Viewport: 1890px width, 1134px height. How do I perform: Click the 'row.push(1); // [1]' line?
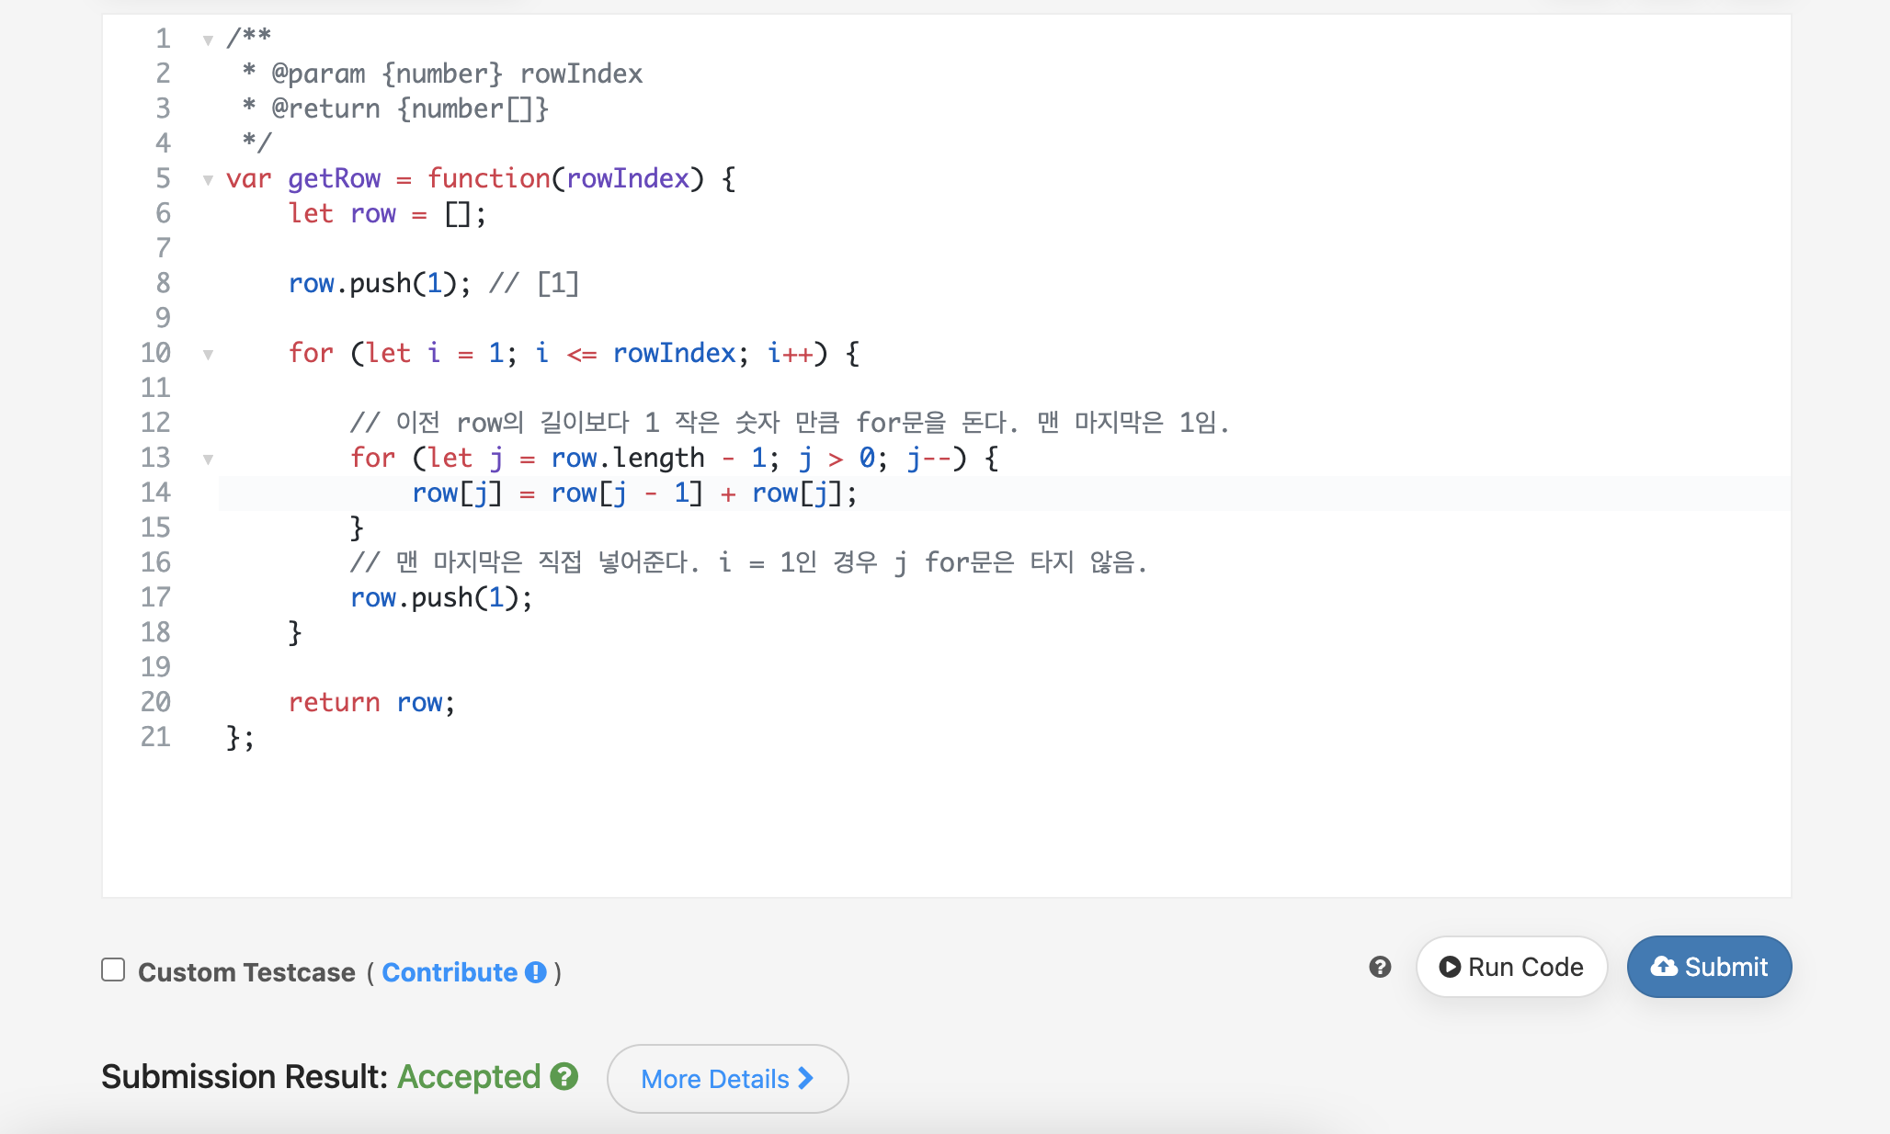[x=433, y=283]
